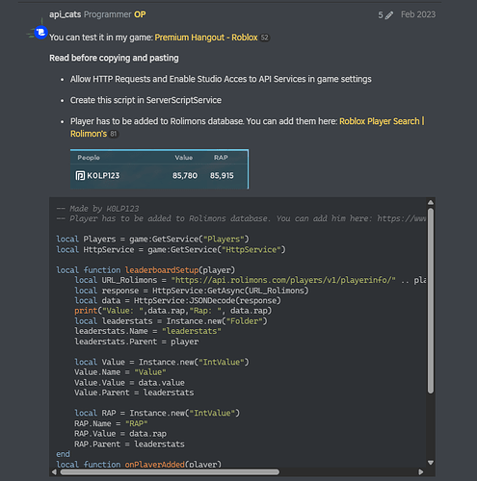Click the KOLP123 name in leaderboard image
477x481 pixels.
point(103,176)
